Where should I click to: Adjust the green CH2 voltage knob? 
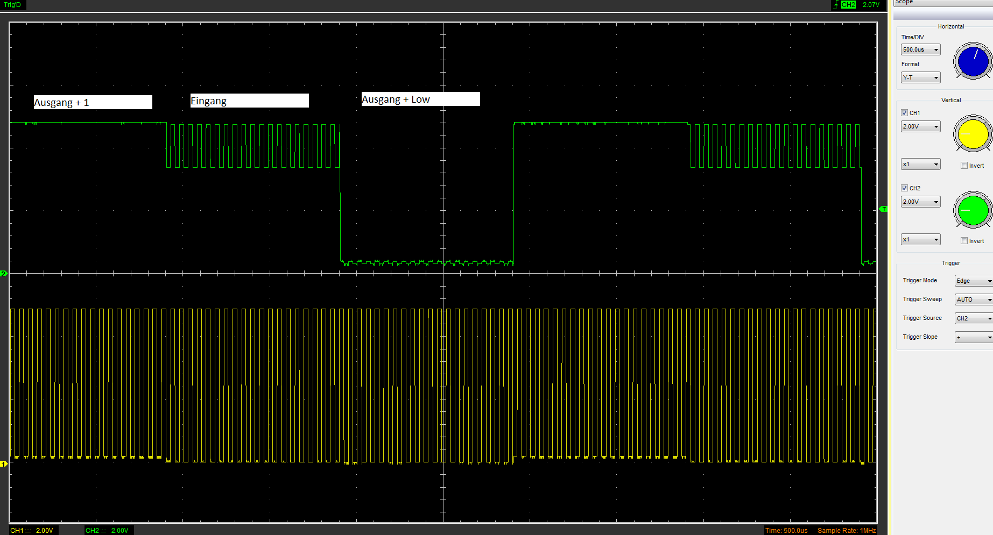coord(973,210)
